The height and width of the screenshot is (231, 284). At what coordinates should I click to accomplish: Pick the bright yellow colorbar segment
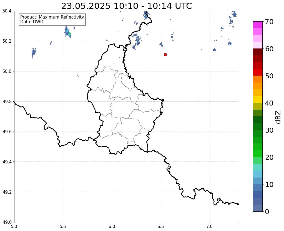(258, 99)
